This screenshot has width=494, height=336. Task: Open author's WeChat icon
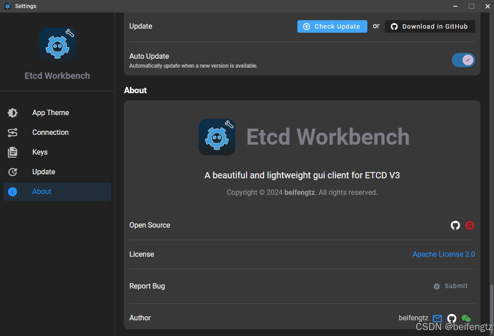(x=466, y=319)
